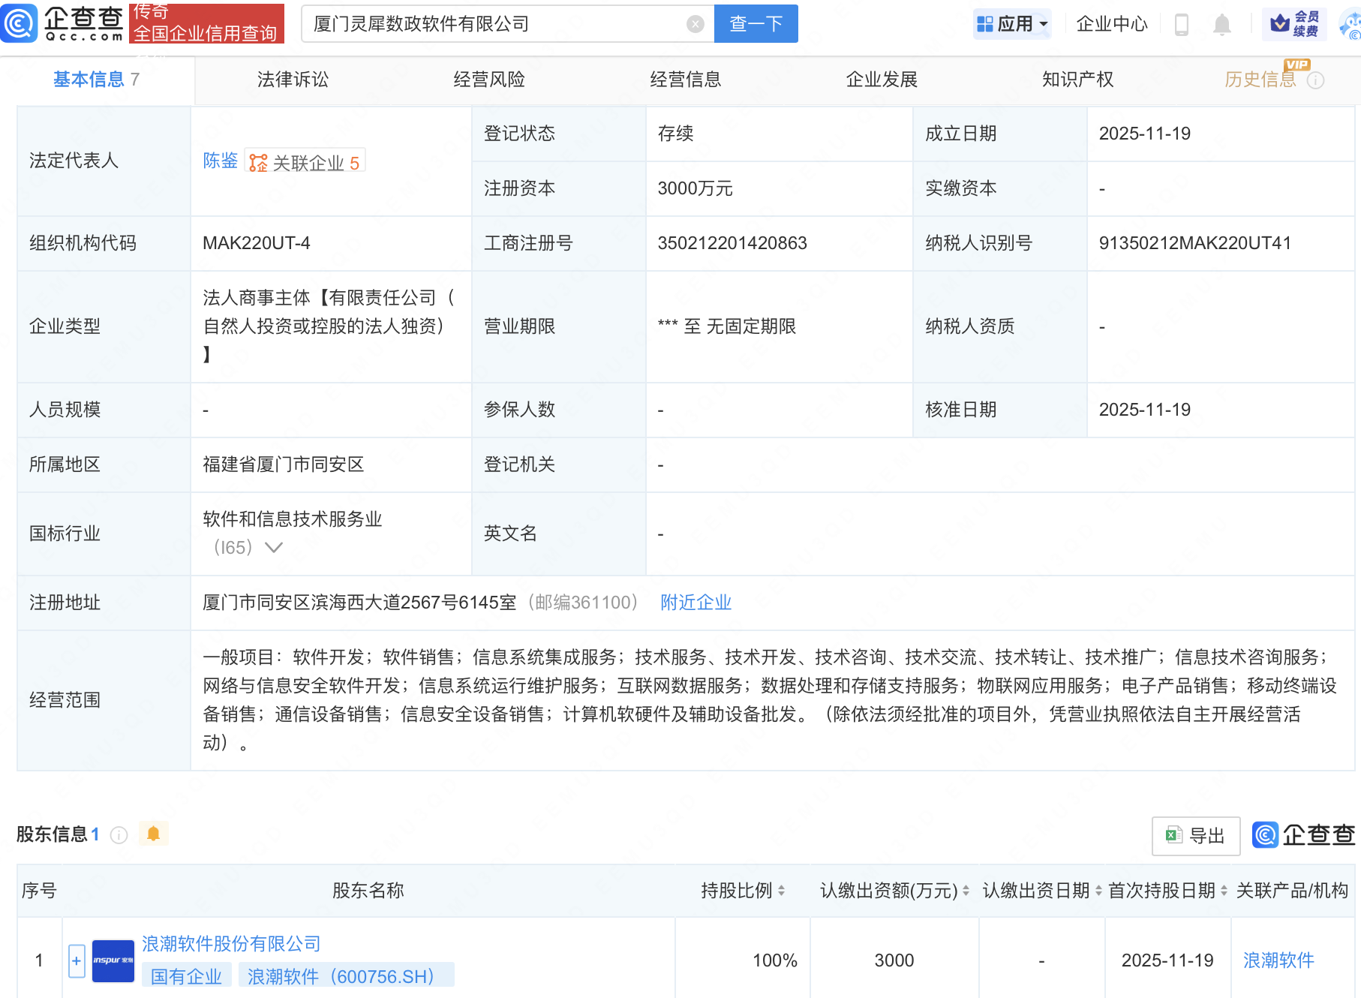Open the 附近企业 link
1361x998 pixels.
click(696, 603)
